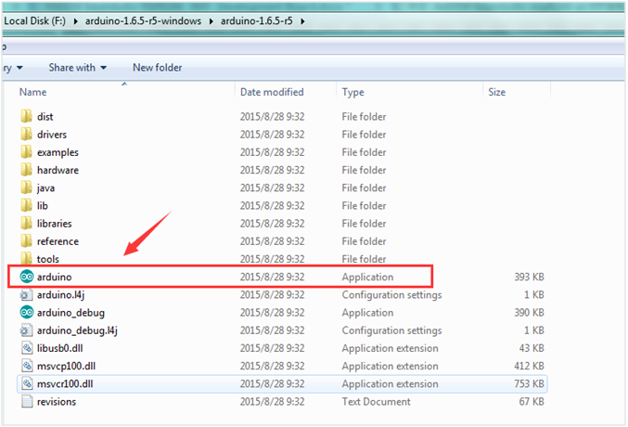Open the dist folder icon
Viewport: 628px width, 427px height.
click(x=26, y=116)
